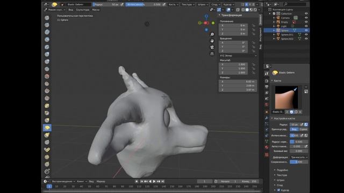The width and height of the screenshot is (344, 193).
Task: Expand the Текстура subpanel in properties
Action: tap(282, 175)
